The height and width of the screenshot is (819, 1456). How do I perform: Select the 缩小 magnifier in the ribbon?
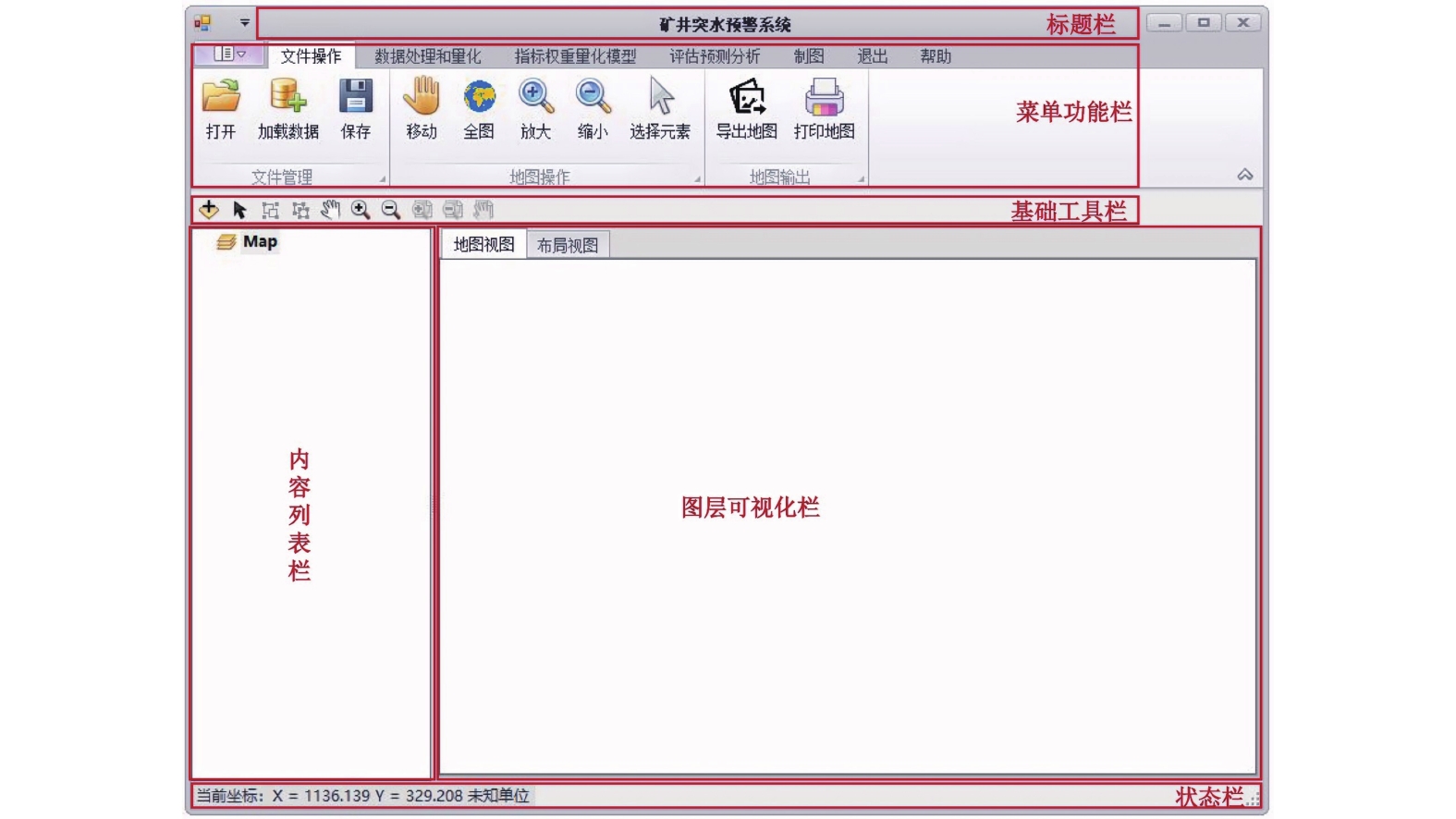pyautogui.click(x=593, y=97)
